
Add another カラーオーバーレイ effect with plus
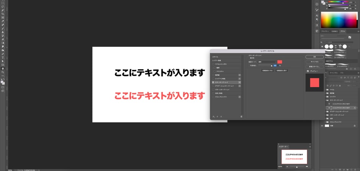click(240, 82)
